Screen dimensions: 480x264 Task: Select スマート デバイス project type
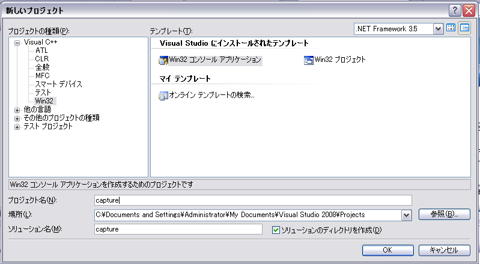click(58, 84)
